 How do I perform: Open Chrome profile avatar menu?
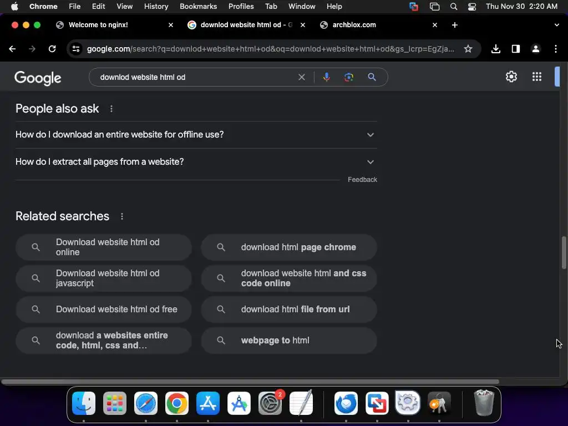click(535, 49)
